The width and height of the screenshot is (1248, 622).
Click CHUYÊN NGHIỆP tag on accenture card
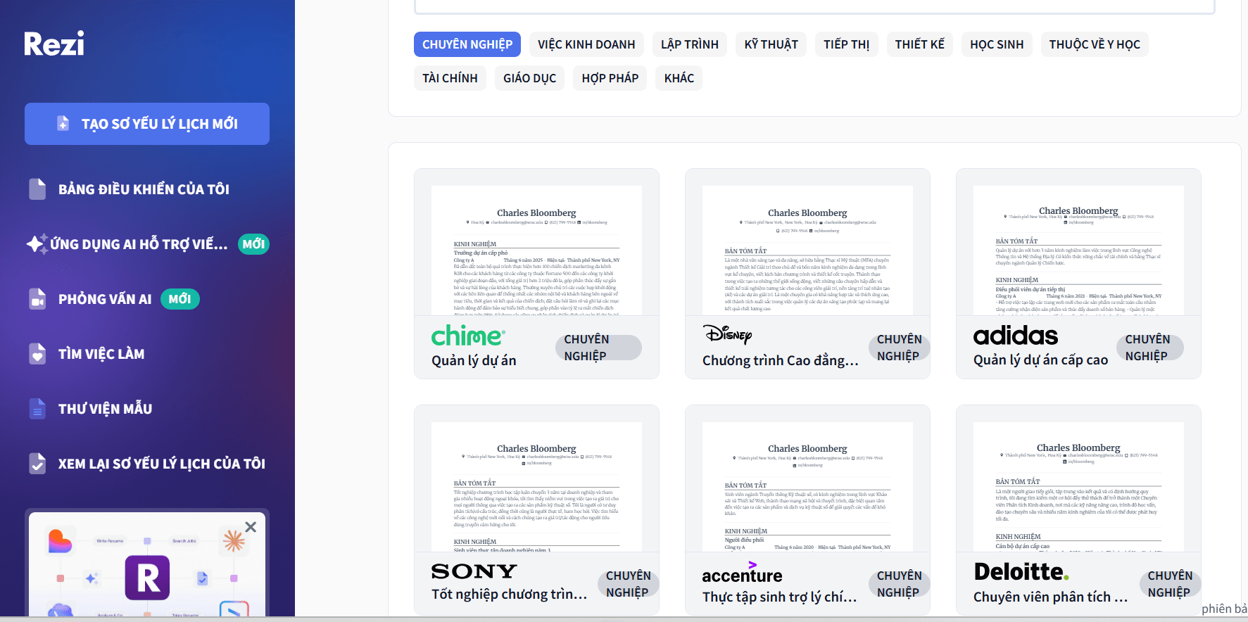click(899, 584)
